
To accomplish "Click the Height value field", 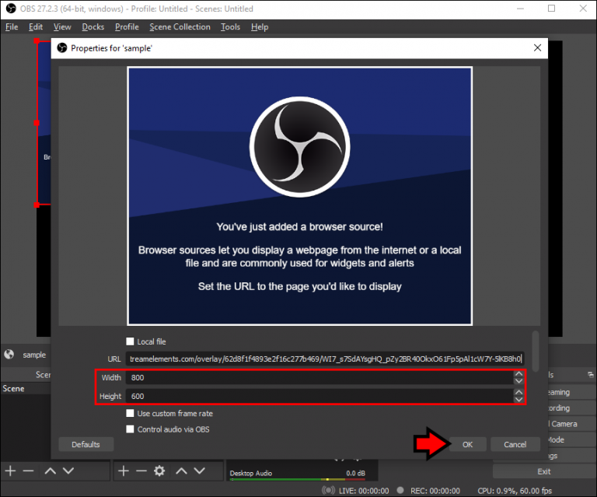I will pyautogui.click(x=319, y=396).
